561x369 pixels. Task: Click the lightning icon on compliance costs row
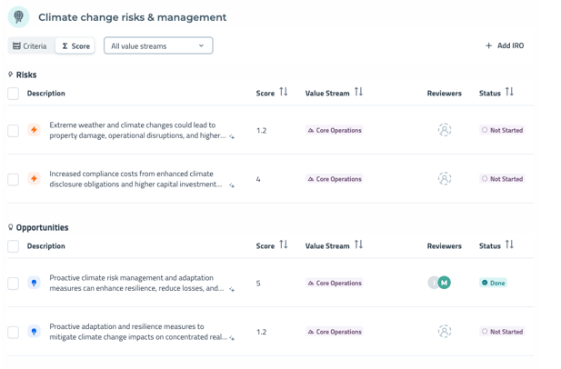point(34,179)
